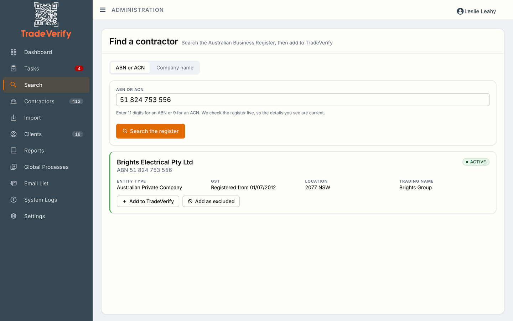Image resolution: width=513 pixels, height=321 pixels.
Task: Go to Reports
Action: (46, 151)
